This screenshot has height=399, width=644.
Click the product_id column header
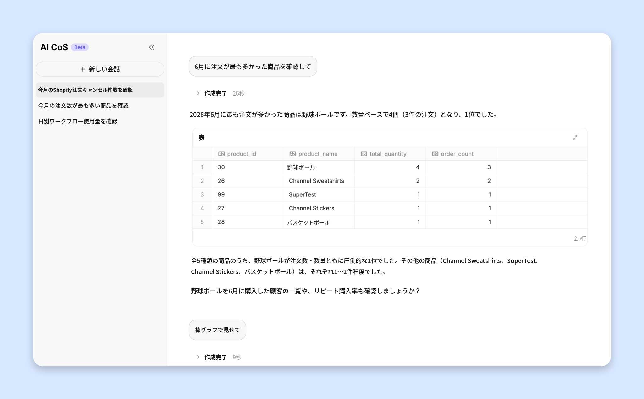point(247,154)
